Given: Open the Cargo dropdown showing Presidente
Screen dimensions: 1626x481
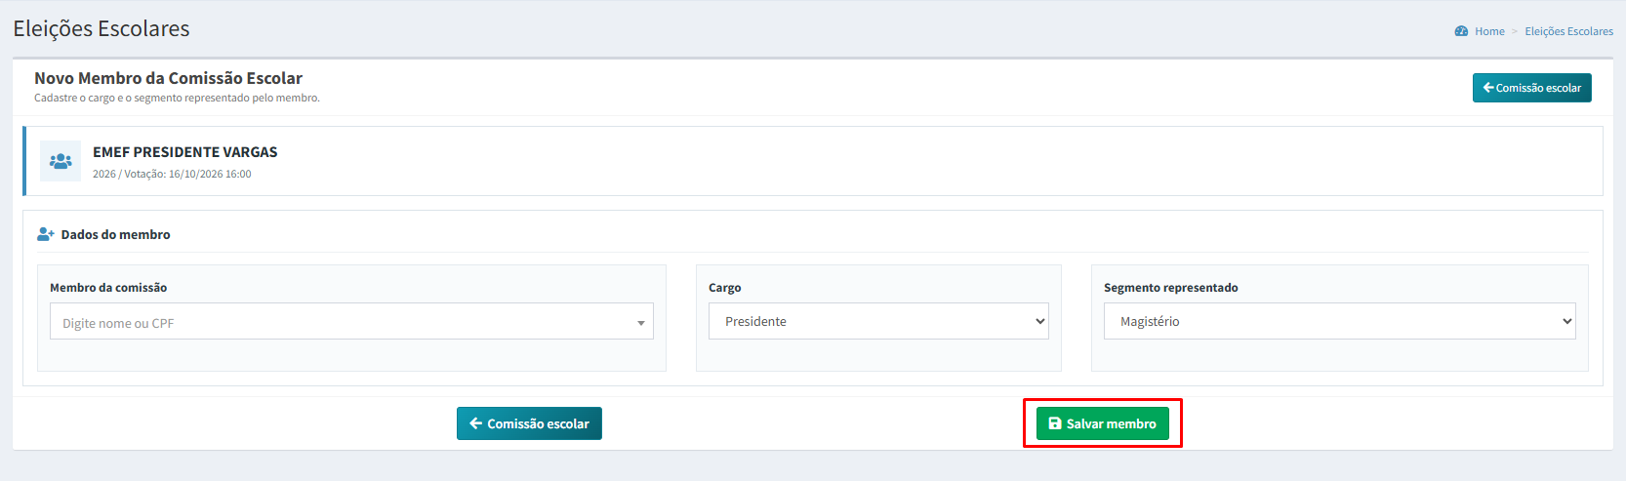Looking at the screenshot, I should coord(878,321).
